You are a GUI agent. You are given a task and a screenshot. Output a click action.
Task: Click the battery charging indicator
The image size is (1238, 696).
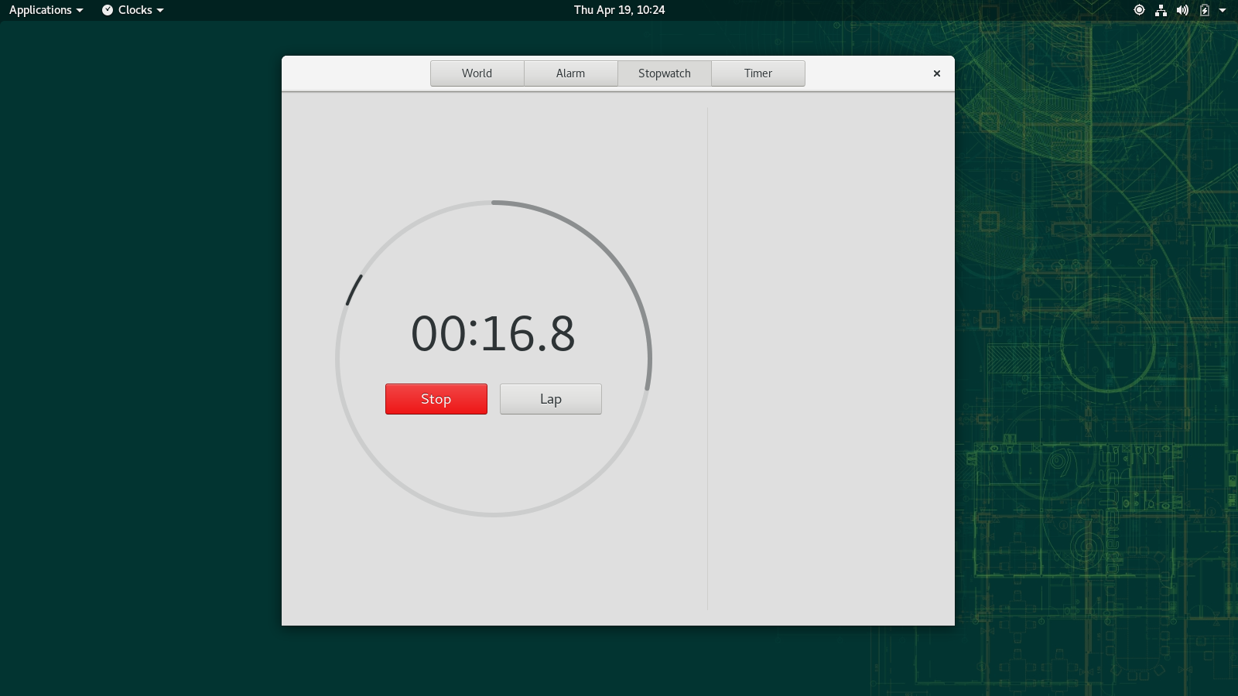pyautogui.click(x=1204, y=10)
